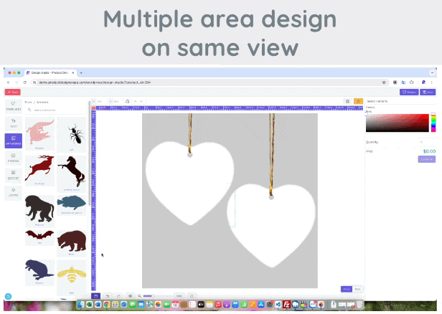Screen dimensions: 442x314
Task: Click the lock aspect ratio icon
Action: pyautogui.click(x=127, y=101)
